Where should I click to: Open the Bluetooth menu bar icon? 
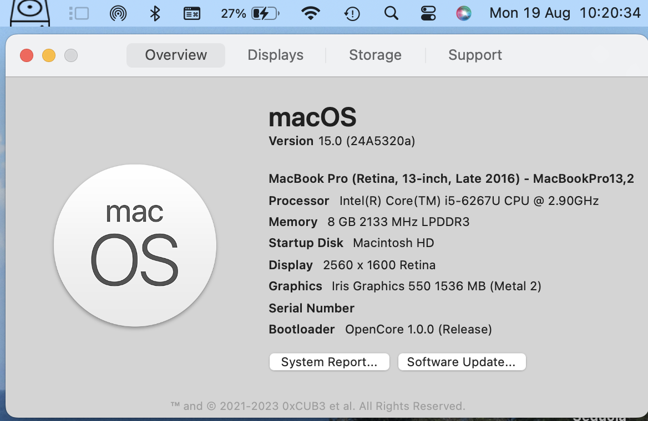coord(155,13)
